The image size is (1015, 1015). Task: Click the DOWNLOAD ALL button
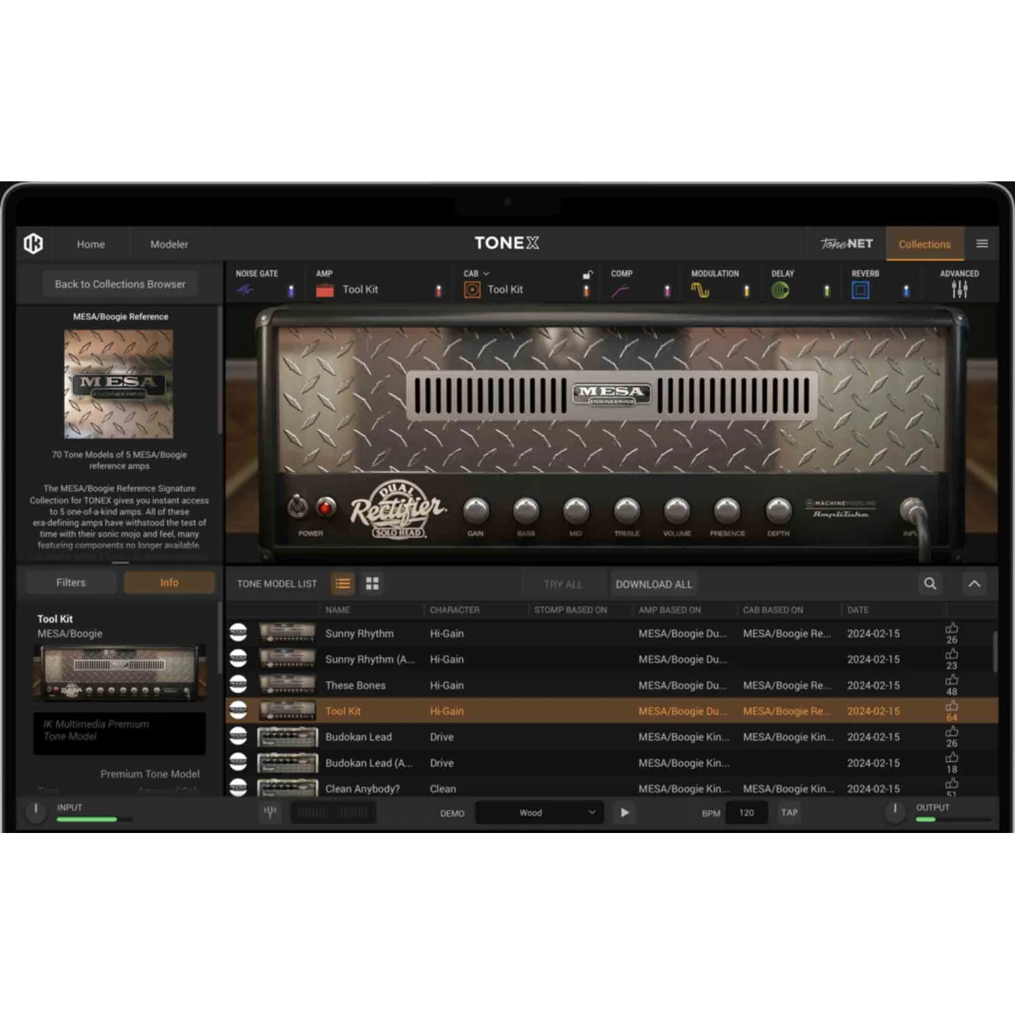click(654, 584)
